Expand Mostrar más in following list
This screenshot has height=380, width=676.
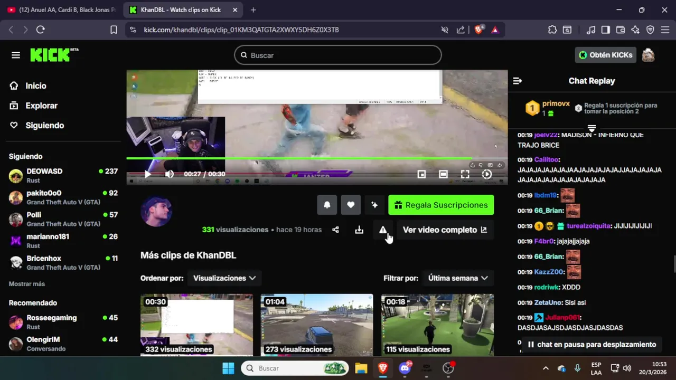coord(27,284)
